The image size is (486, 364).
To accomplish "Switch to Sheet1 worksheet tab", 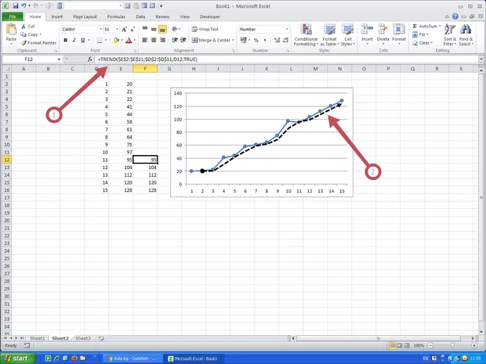I will (37, 338).
